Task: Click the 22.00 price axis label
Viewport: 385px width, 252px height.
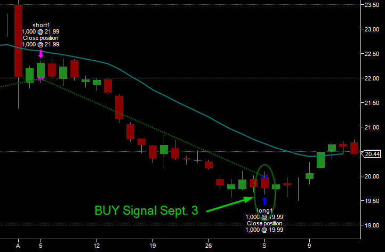Action: 372,78
